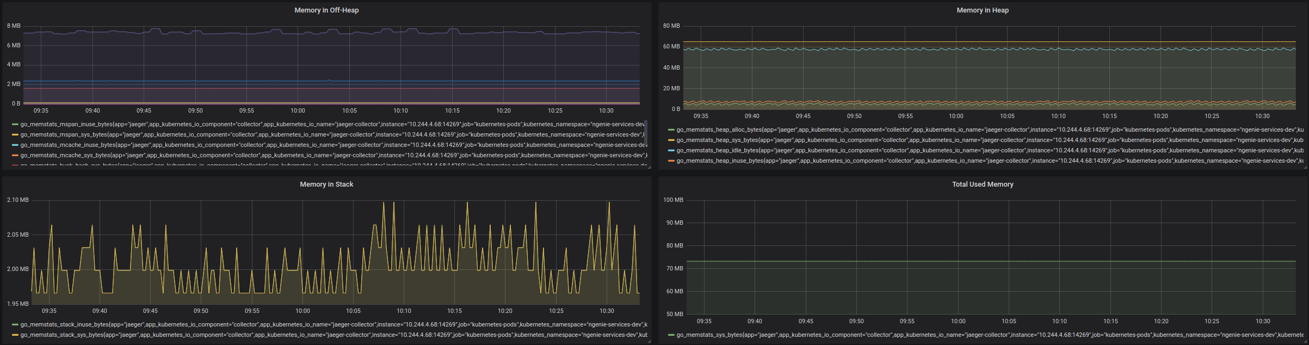Screen dimensions: 1309x345
Task: Toggle the go_memstats_mspan_inuse_bytes series label in legend
Action: click(332, 125)
